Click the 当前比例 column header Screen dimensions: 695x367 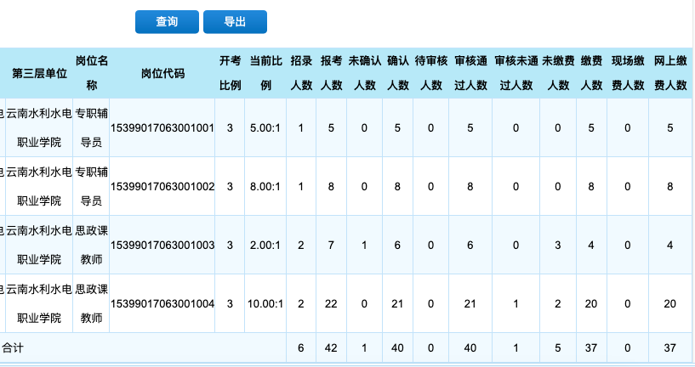(x=265, y=73)
